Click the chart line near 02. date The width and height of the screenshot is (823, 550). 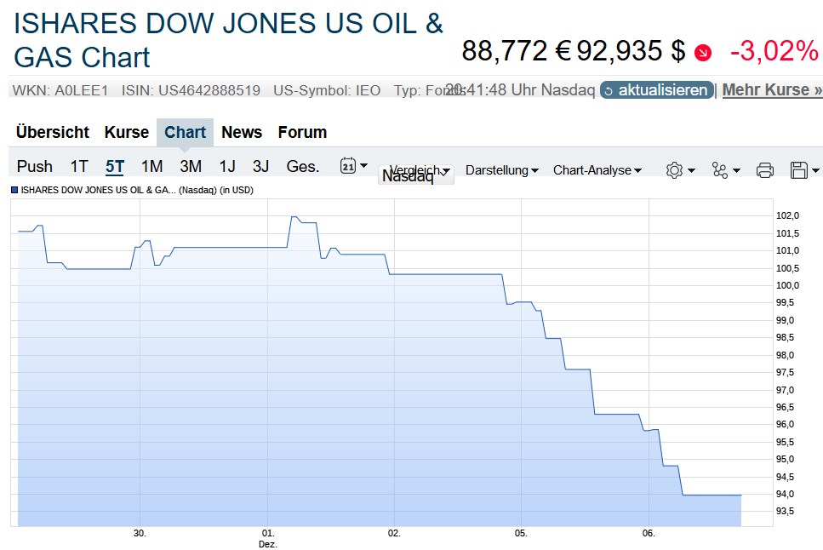[x=394, y=274]
